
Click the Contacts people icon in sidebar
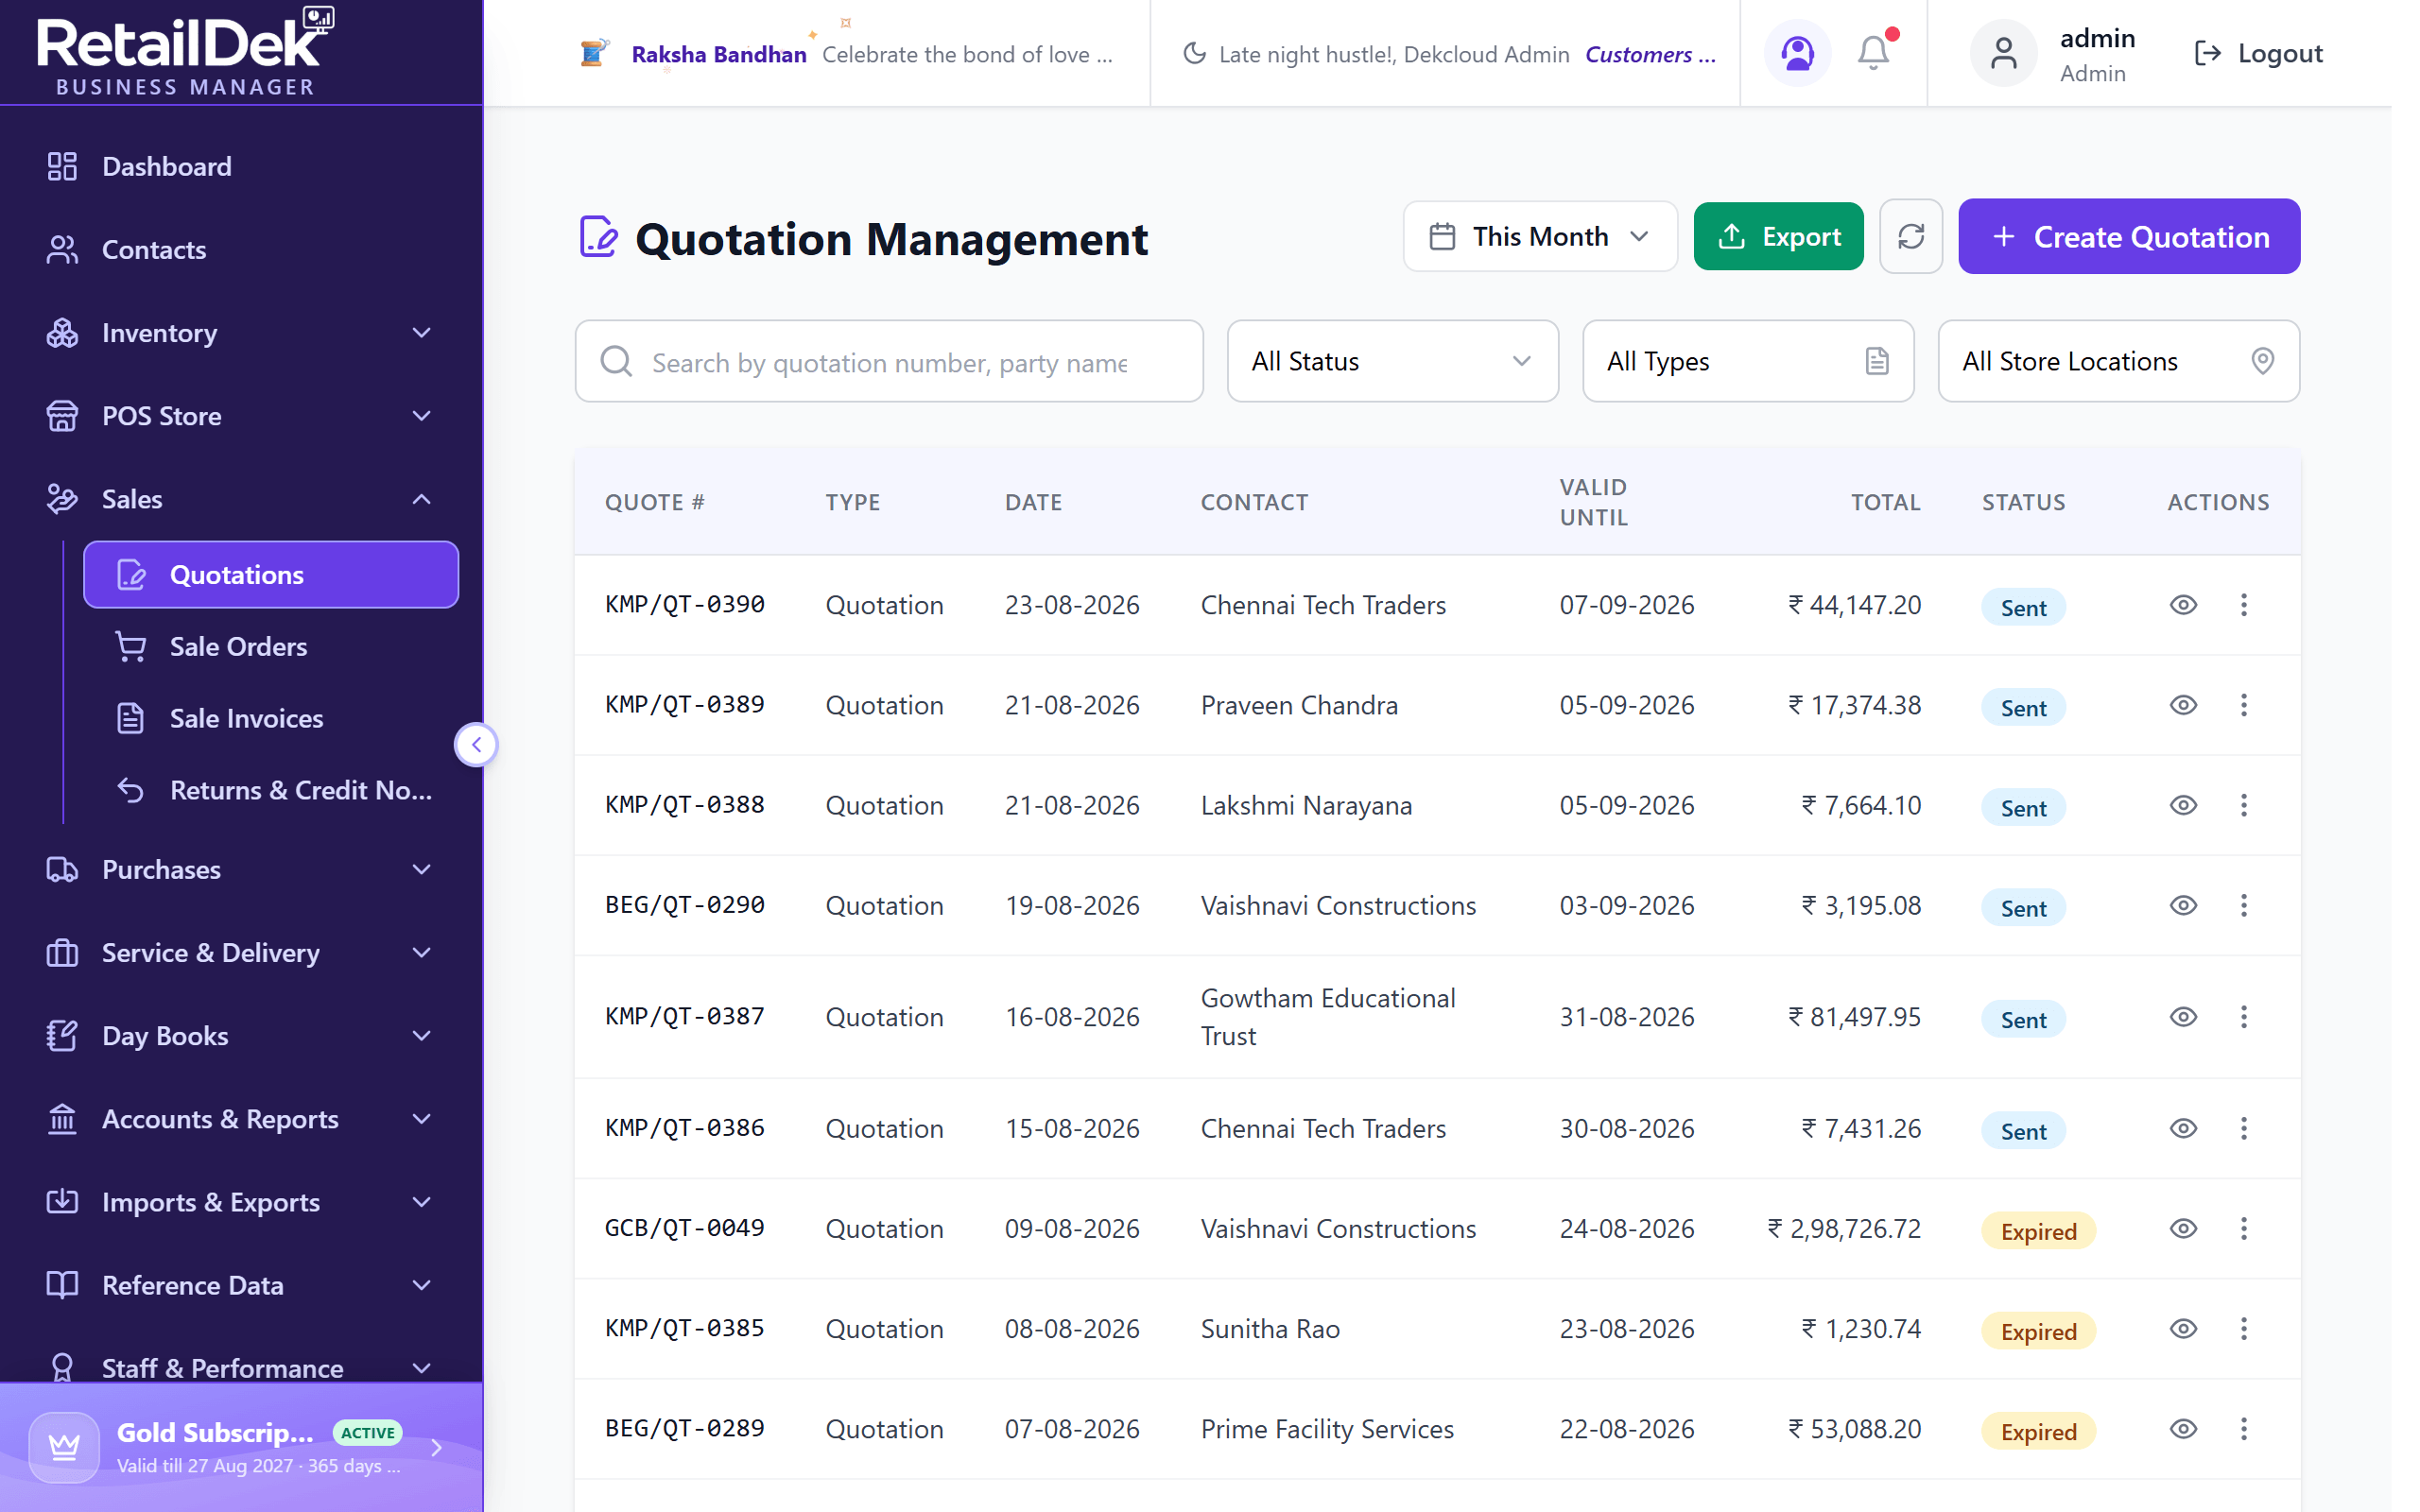(62, 249)
